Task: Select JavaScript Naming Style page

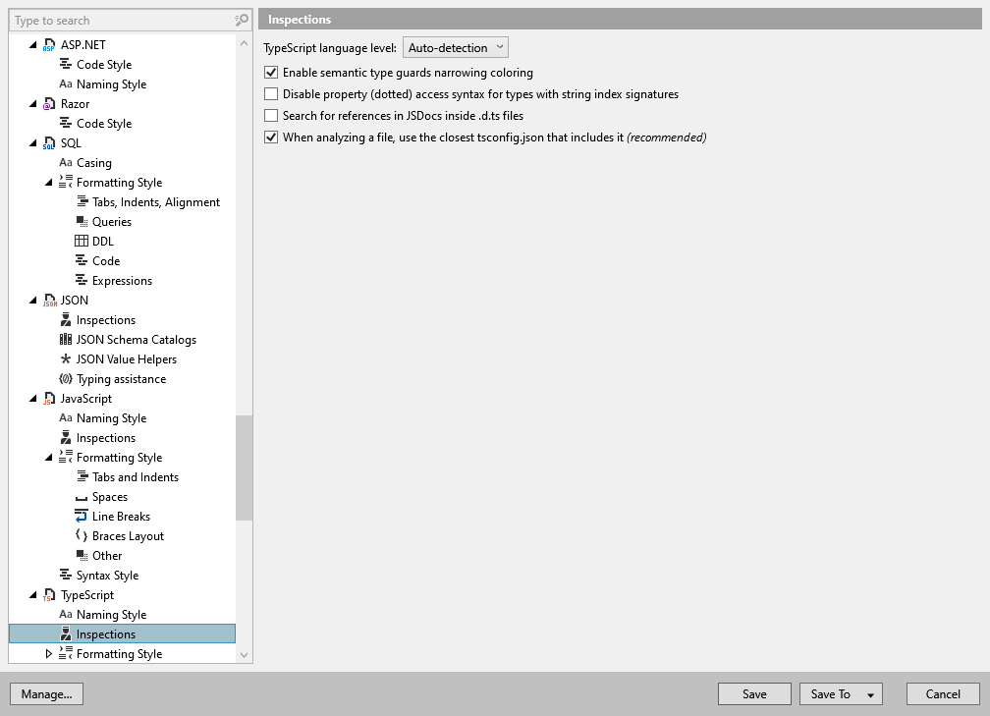Action: 111,417
